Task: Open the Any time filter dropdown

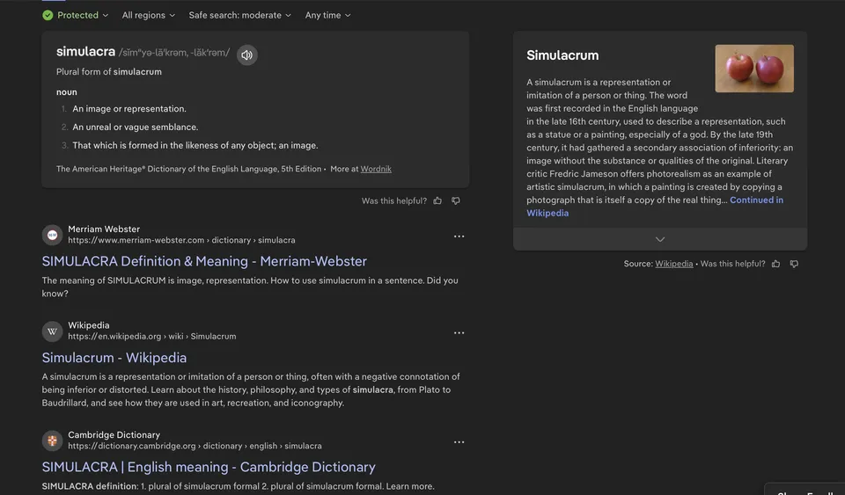Action: click(327, 15)
